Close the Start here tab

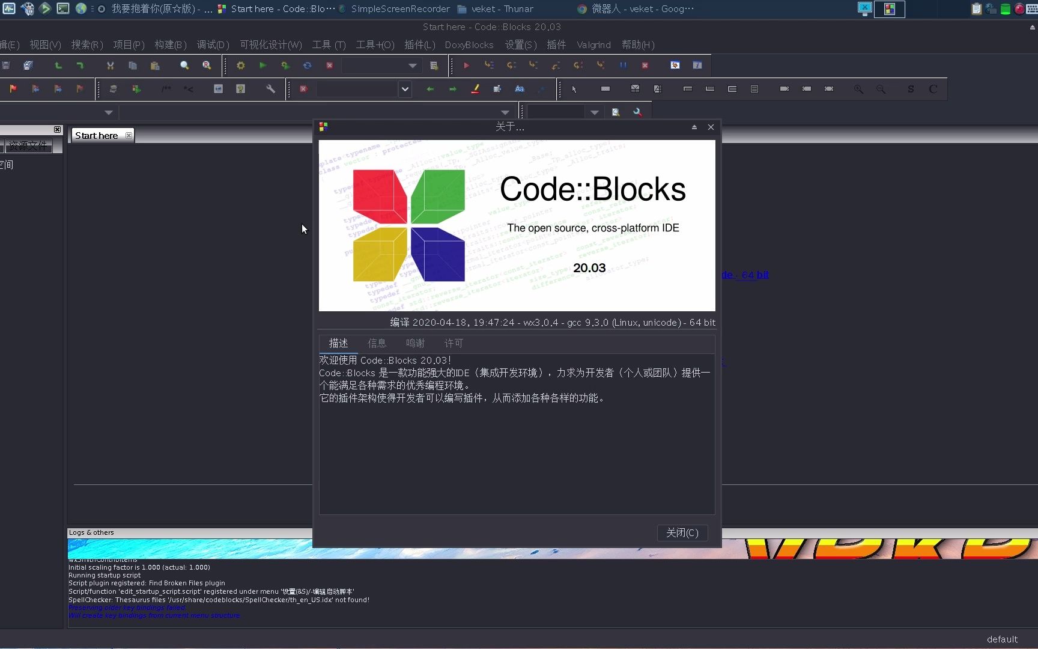click(129, 135)
